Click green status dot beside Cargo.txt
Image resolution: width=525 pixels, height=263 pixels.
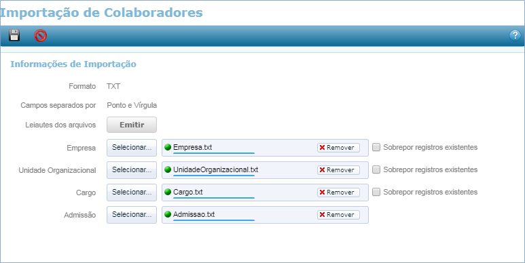168,192
